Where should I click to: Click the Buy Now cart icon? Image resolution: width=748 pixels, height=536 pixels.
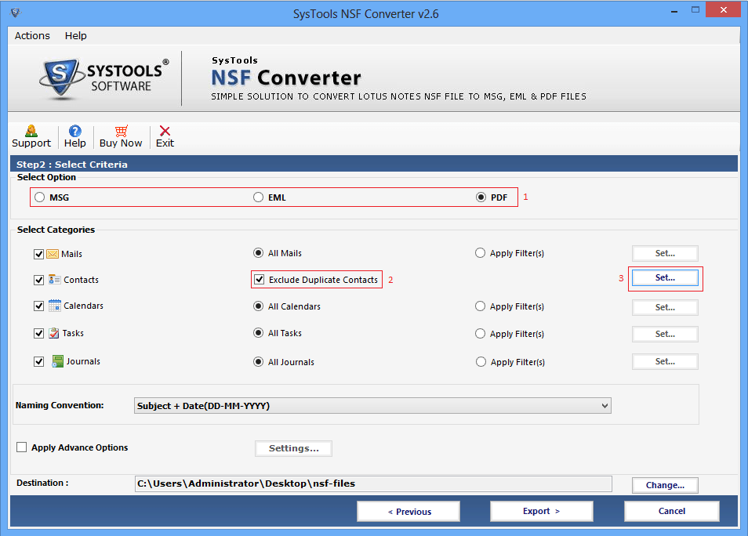tap(122, 131)
